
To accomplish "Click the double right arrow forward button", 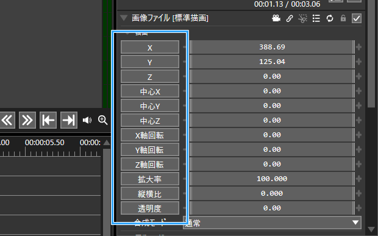I will click(x=27, y=120).
